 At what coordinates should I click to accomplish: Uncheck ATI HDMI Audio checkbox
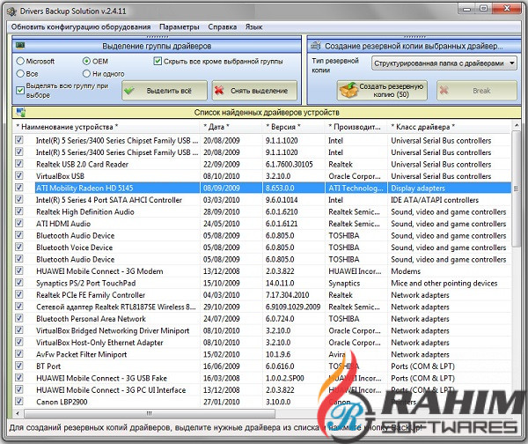[x=19, y=223]
